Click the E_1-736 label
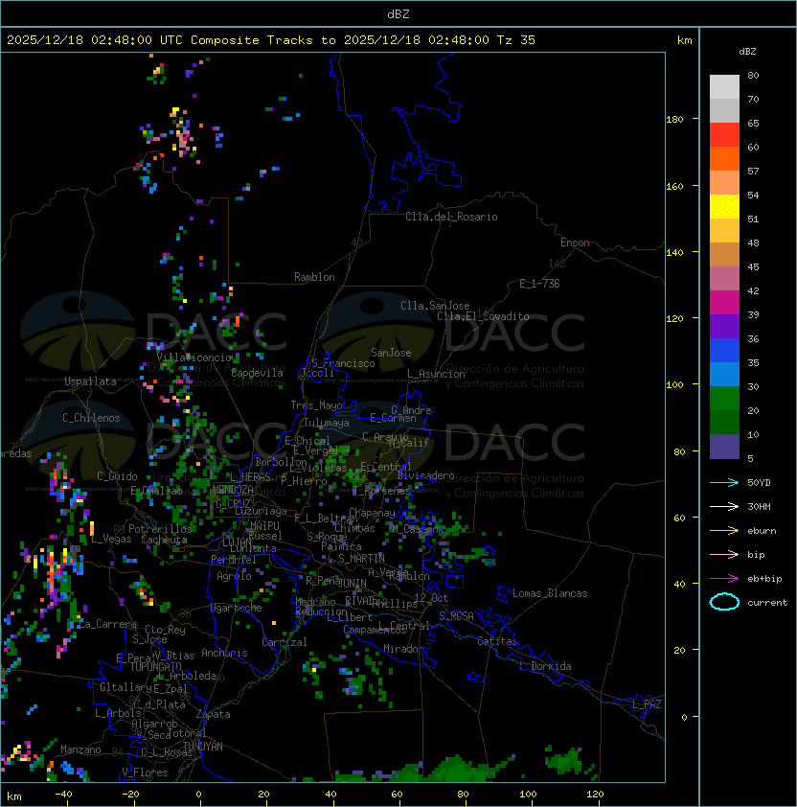Screen dimensions: 797x807 click(x=539, y=284)
